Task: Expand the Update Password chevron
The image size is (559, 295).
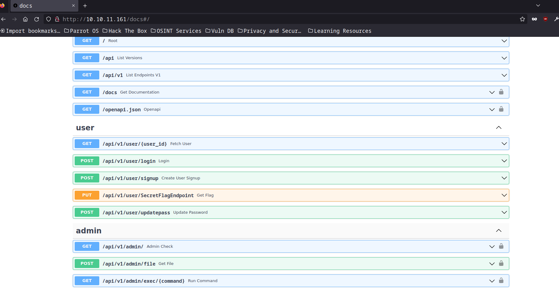Action: pos(504,213)
